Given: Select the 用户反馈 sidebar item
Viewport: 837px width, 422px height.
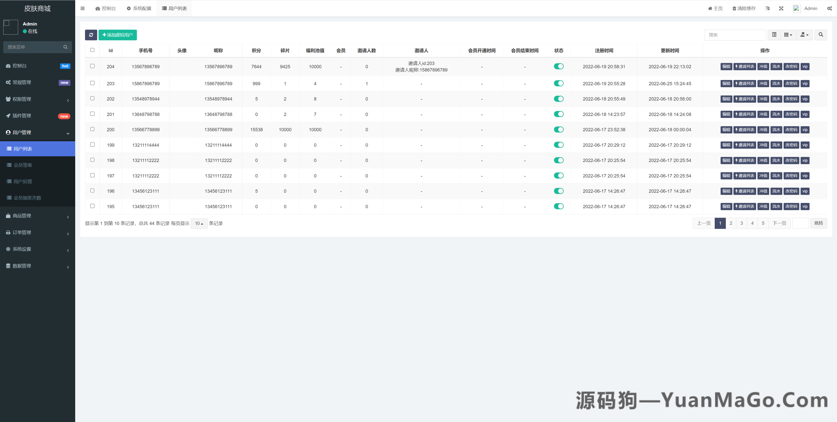Looking at the screenshot, I should click(22, 181).
